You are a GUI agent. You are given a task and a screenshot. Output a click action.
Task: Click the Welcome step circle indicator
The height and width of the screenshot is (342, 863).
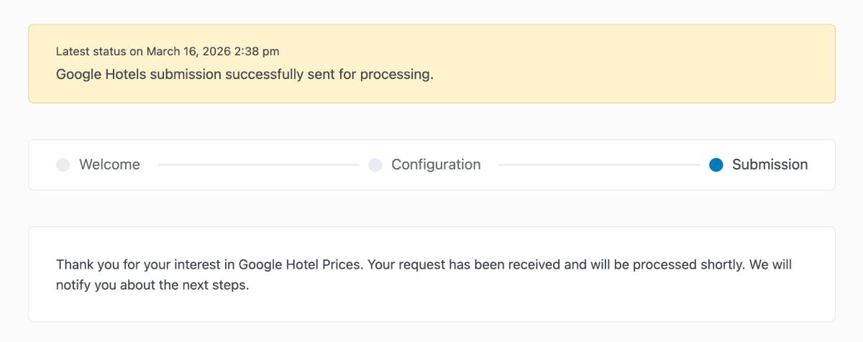pos(63,165)
